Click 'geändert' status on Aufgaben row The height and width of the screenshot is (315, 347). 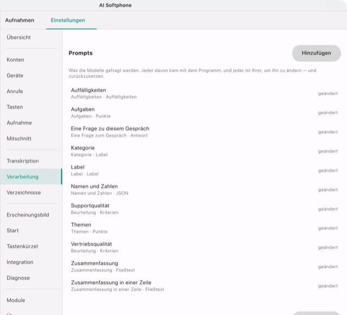328,113
